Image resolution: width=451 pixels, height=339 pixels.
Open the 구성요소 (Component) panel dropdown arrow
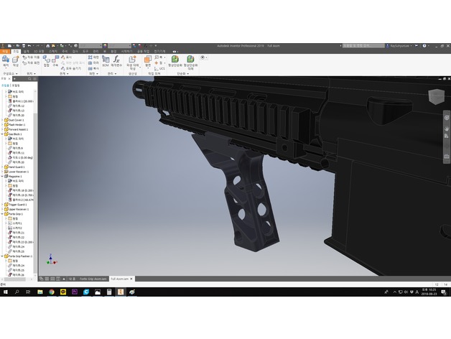(x=17, y=74)
